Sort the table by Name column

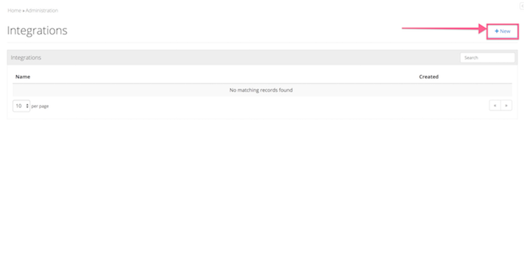23,77
